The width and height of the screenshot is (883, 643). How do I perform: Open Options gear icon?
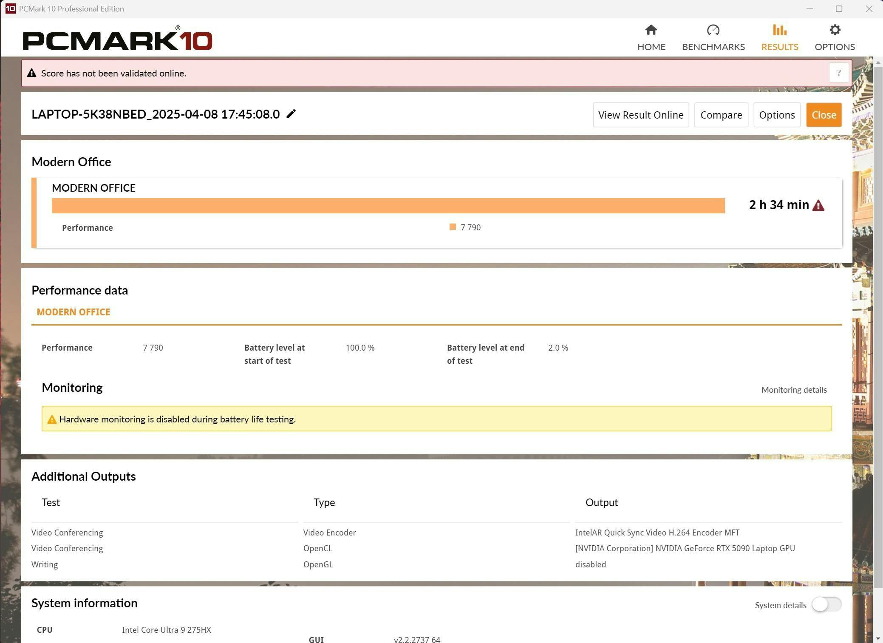835,30
